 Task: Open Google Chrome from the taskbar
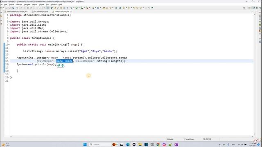[158, 145]
